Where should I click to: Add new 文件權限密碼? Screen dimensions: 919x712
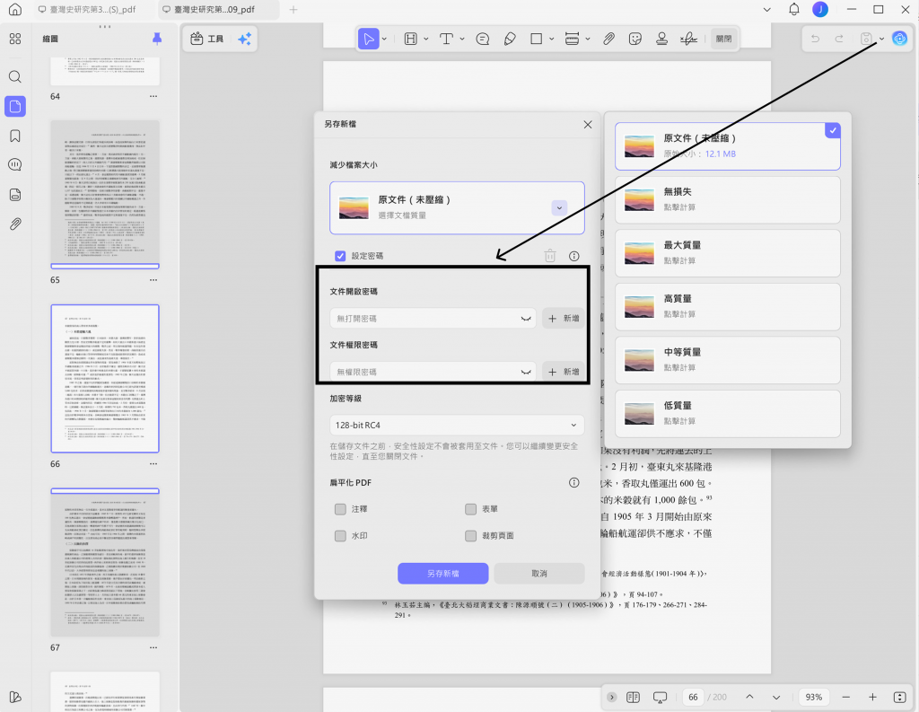tap(563, 372)
